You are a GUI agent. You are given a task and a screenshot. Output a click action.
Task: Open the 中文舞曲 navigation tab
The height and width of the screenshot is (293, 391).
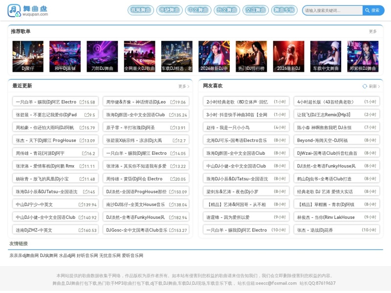198,10
